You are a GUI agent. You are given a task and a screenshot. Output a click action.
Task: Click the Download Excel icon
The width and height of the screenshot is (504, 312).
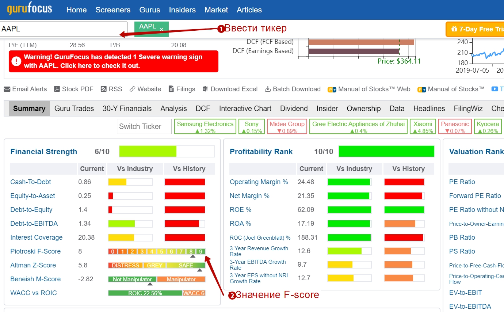(x=205, y=89)
